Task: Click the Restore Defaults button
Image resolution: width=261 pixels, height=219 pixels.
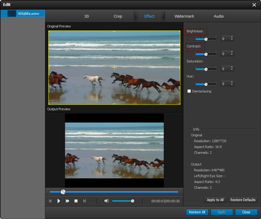Action: coord(243,200)
